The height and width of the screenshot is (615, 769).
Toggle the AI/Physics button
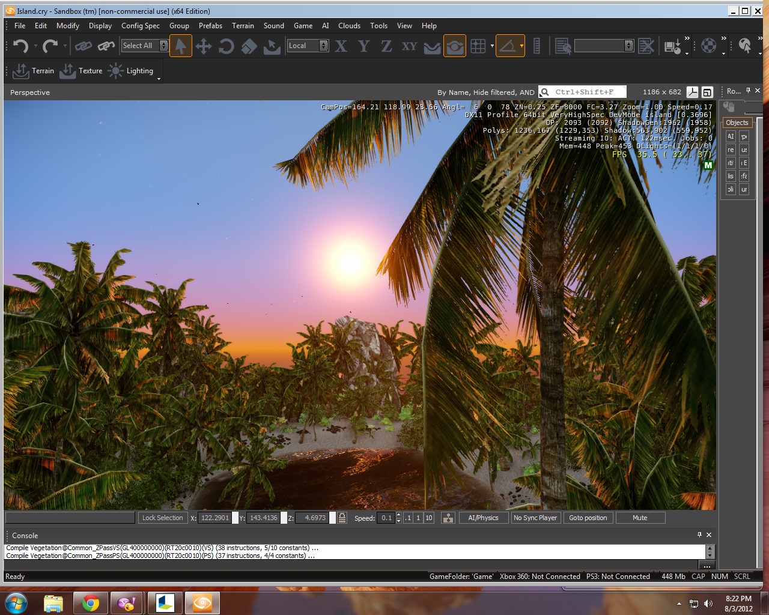(x=484, y=518)
